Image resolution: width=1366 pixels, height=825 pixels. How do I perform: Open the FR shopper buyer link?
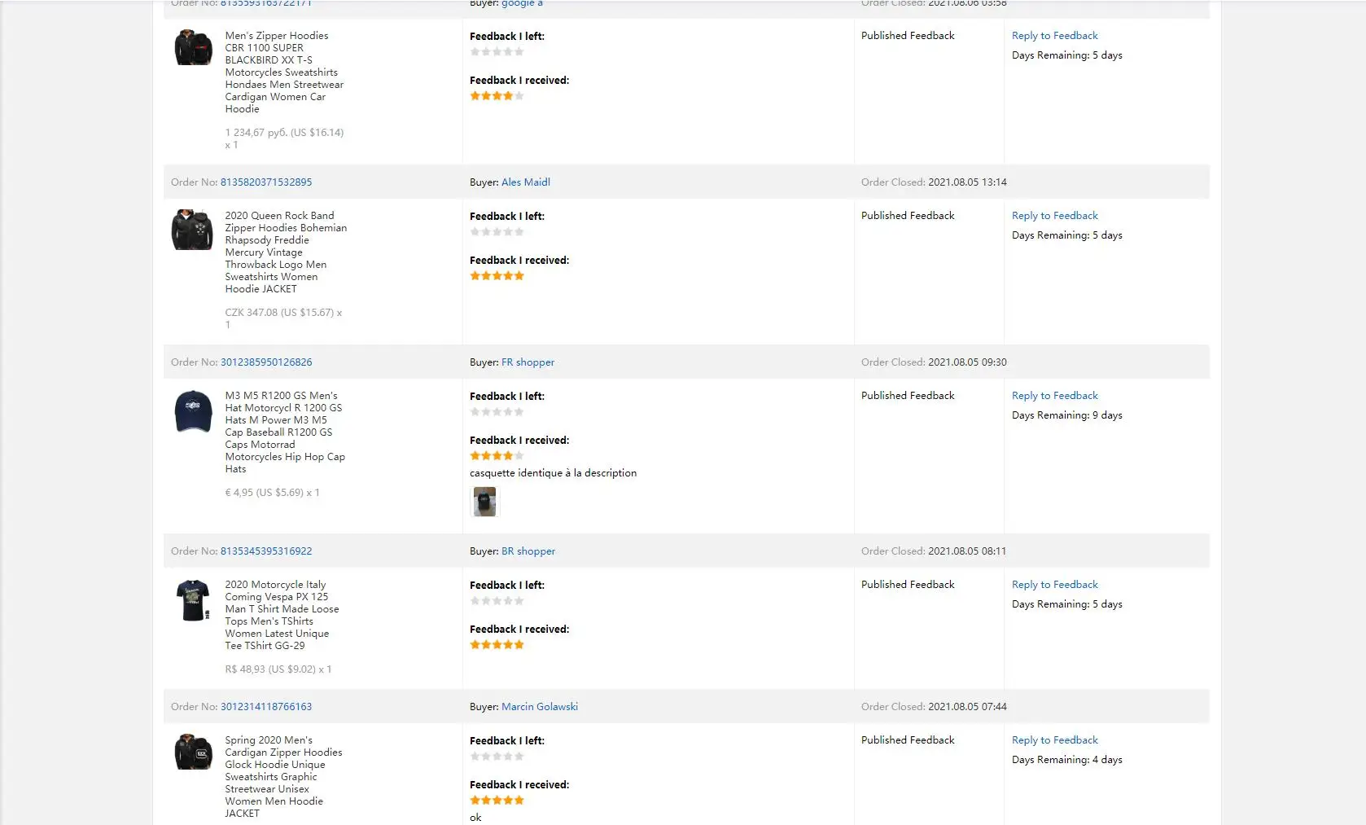(x=528, y=362)
